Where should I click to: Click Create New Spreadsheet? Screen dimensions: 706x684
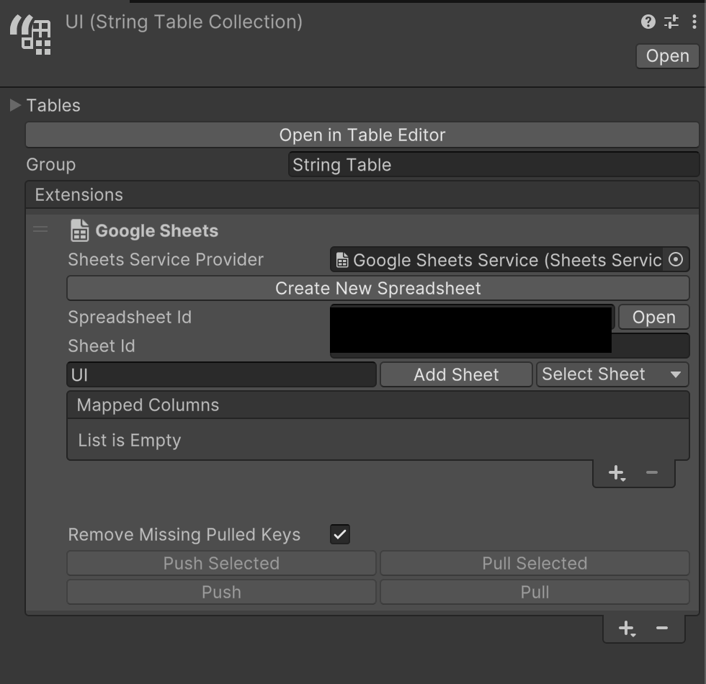point(377,289)
